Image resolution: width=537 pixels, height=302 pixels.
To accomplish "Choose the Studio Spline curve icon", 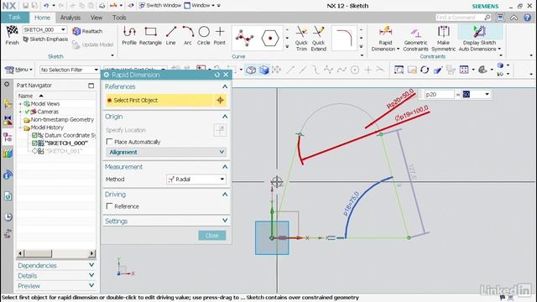I will point(244,38).
